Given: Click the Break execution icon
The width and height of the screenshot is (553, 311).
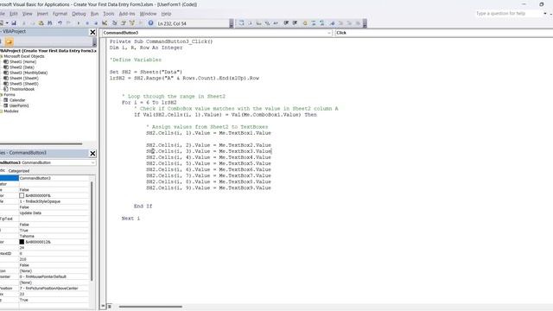Looking at the screenshot, I should click(87, 23).
